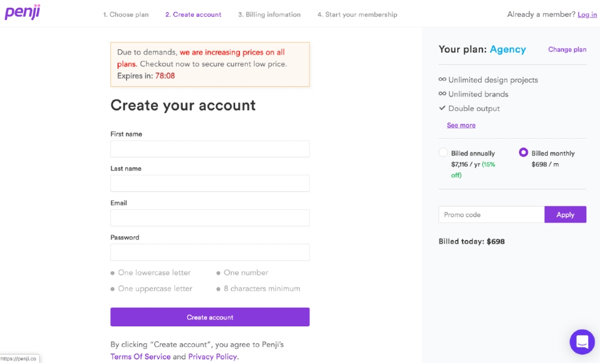Go to step 1 Choose plan

[126, 14]
